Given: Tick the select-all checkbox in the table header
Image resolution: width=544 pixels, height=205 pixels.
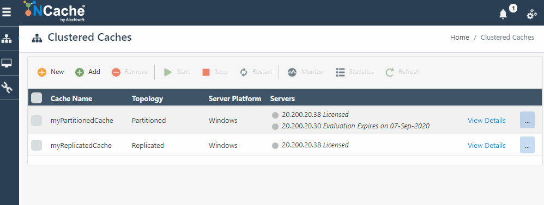Looking at the screenshot, I should pos(37,98).
